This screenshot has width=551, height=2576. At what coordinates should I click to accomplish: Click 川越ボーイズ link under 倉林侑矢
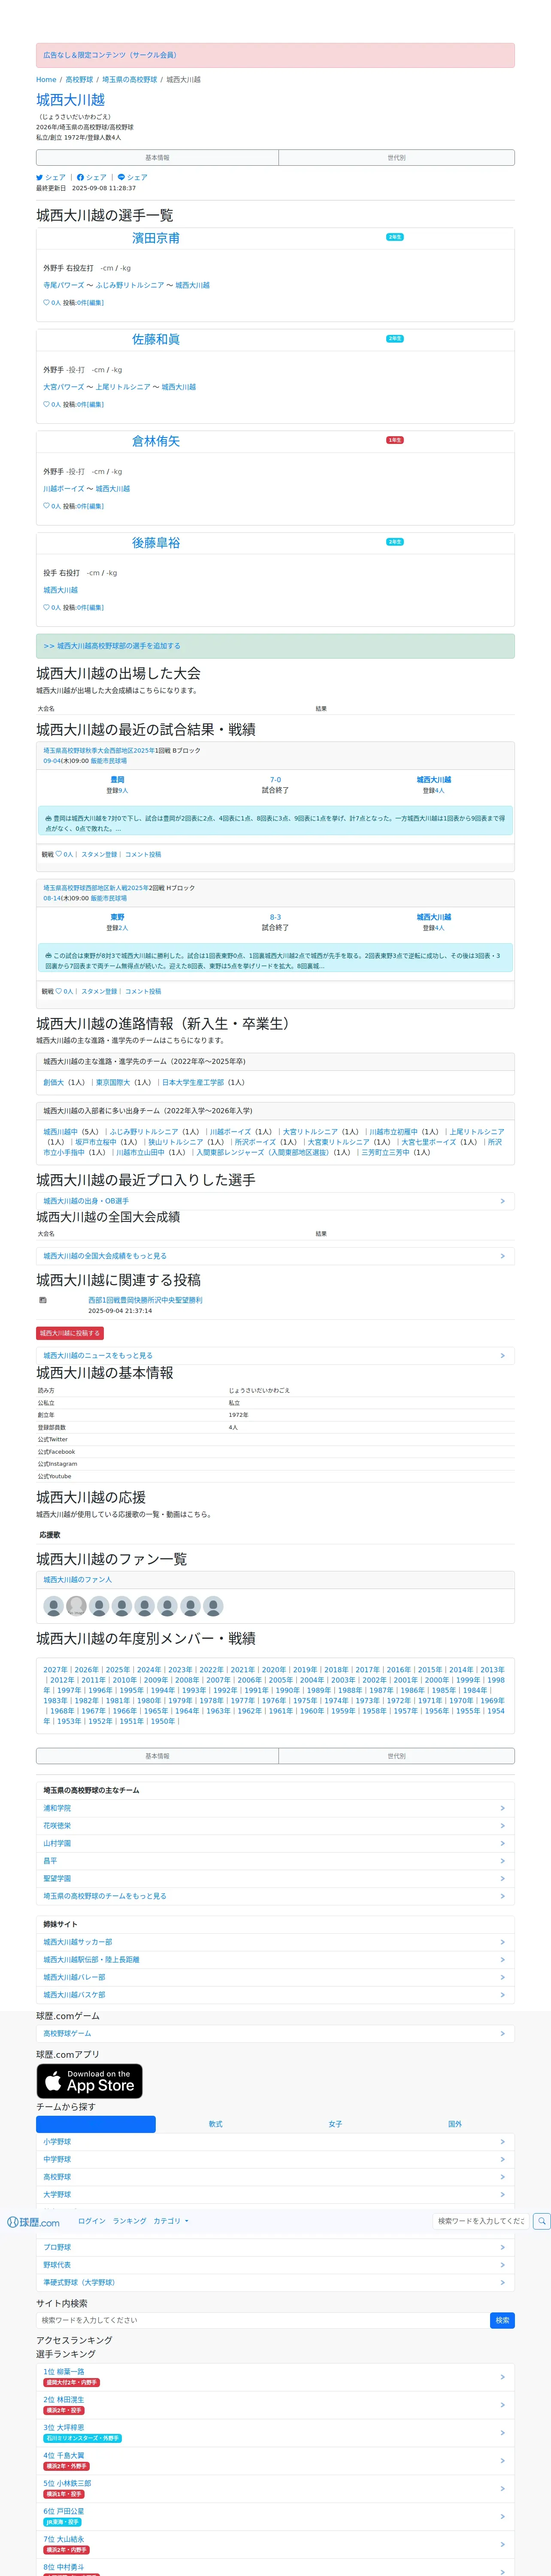click(64, 489)
